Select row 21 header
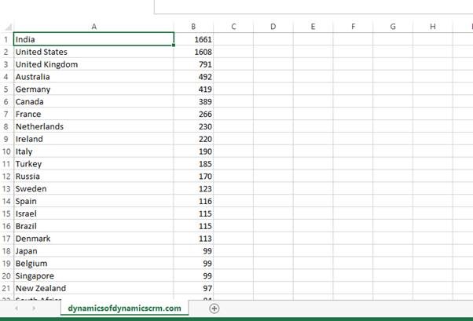Image resolution: width=473 pixels, height=321 pixels. point(6,289)
